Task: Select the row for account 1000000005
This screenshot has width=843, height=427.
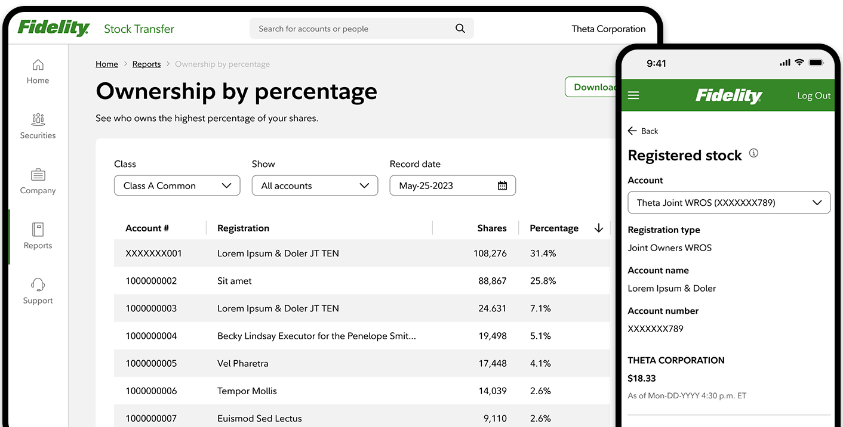Action: [358, 363]
